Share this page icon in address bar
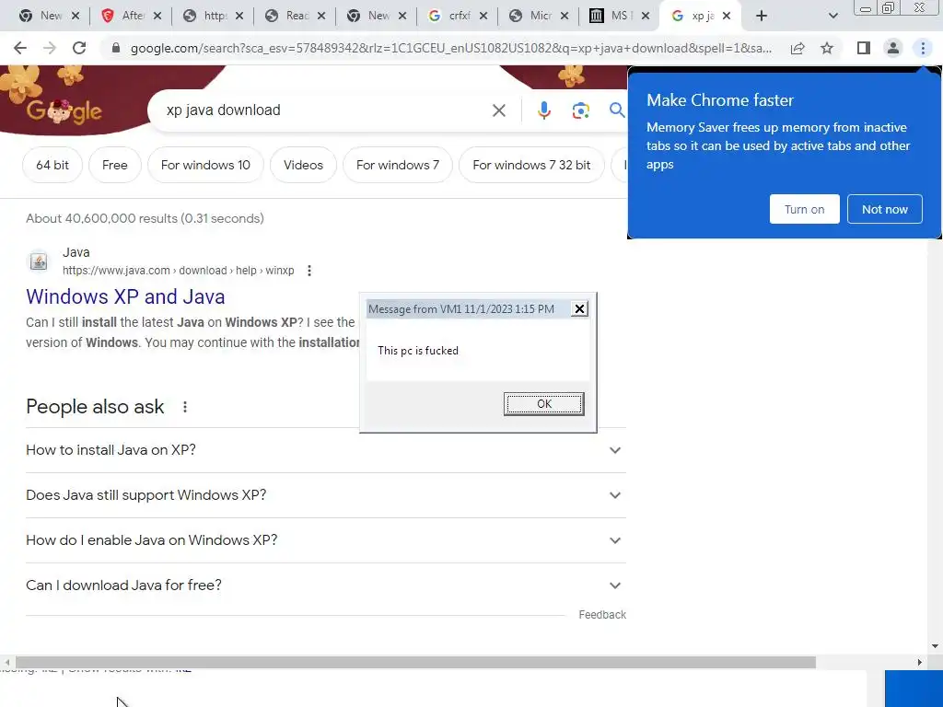The height and width of the screenshot is (707, 943). coord(797,48)
